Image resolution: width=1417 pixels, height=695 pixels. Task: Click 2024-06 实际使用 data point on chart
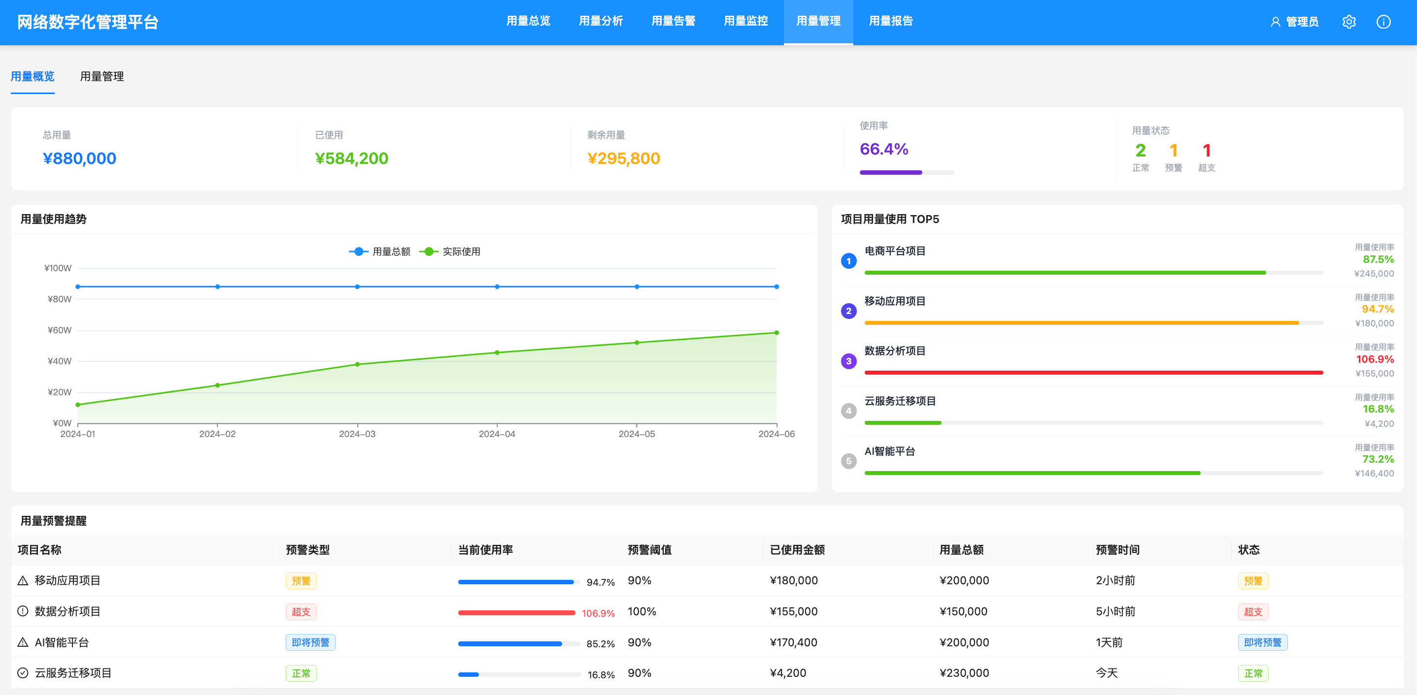coord(776,332)
